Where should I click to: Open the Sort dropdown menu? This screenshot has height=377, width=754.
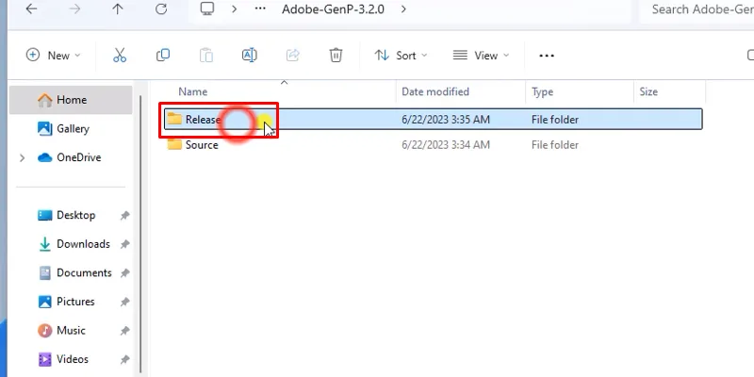coord(401,56)
